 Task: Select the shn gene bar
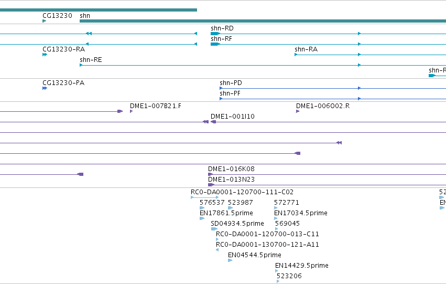(x=263, y=21)
